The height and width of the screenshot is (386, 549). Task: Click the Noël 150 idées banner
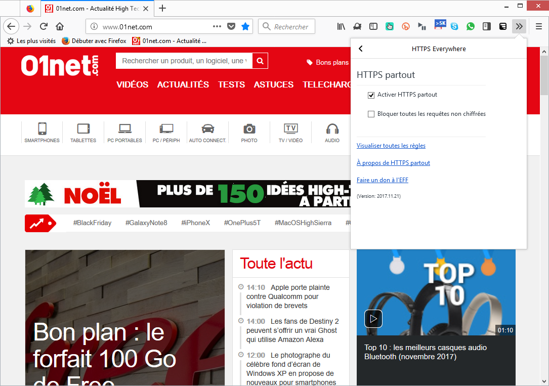pyautogui.click(x=188, y=194)
